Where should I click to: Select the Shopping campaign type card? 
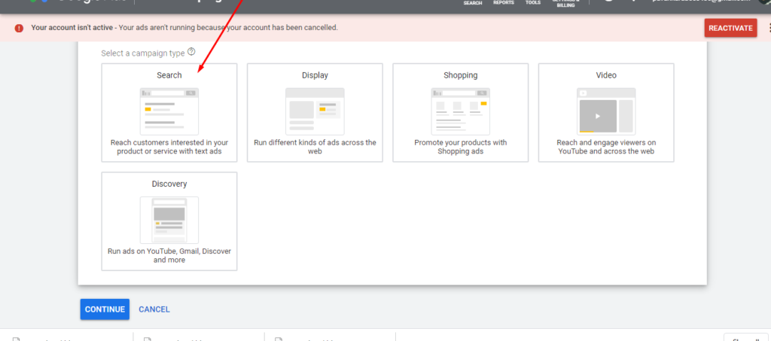click(460, 112)
